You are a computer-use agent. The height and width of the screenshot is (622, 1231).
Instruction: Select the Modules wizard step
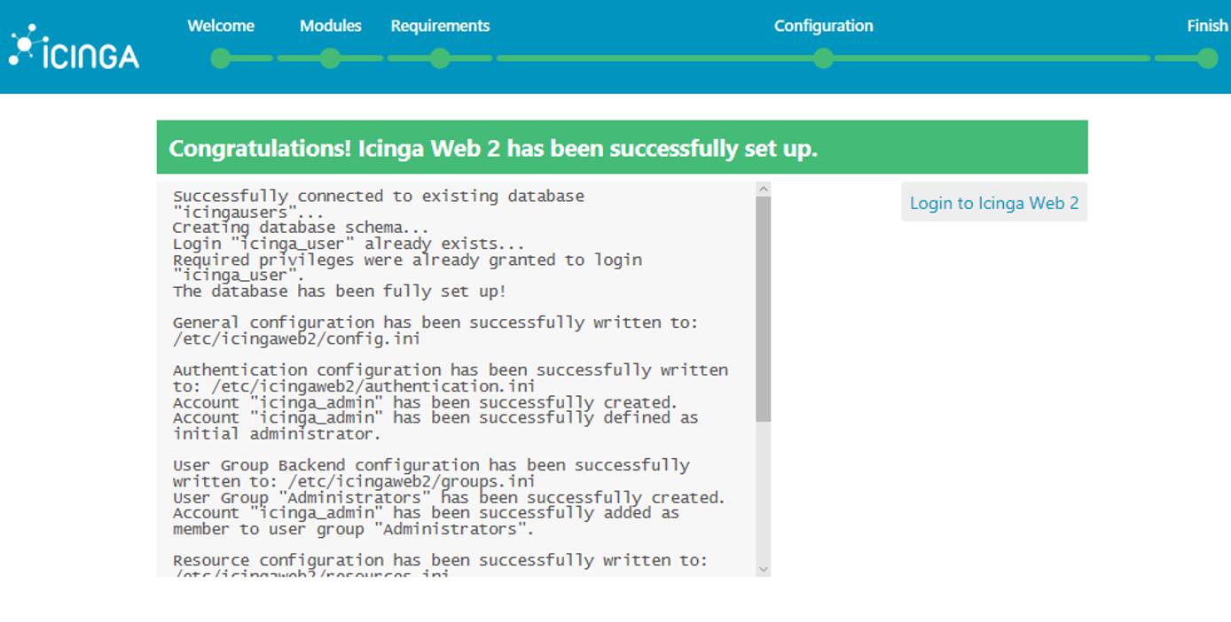click(x=331, y=26)
